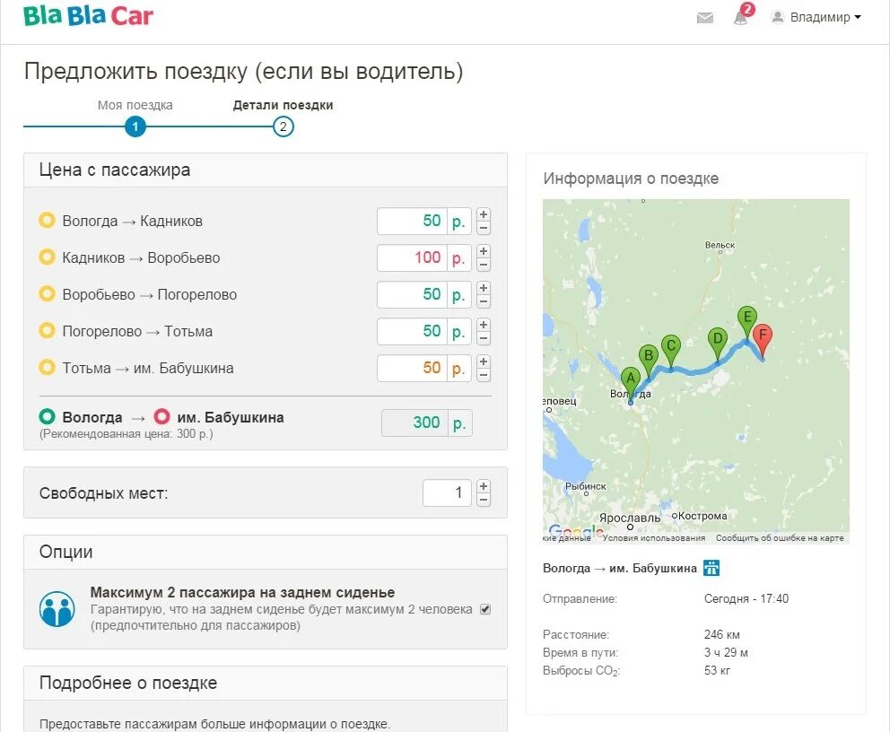This screenshot has width=890, height=732.
Task: Click the notifications bell with badge 2
Action: point(739,18)
